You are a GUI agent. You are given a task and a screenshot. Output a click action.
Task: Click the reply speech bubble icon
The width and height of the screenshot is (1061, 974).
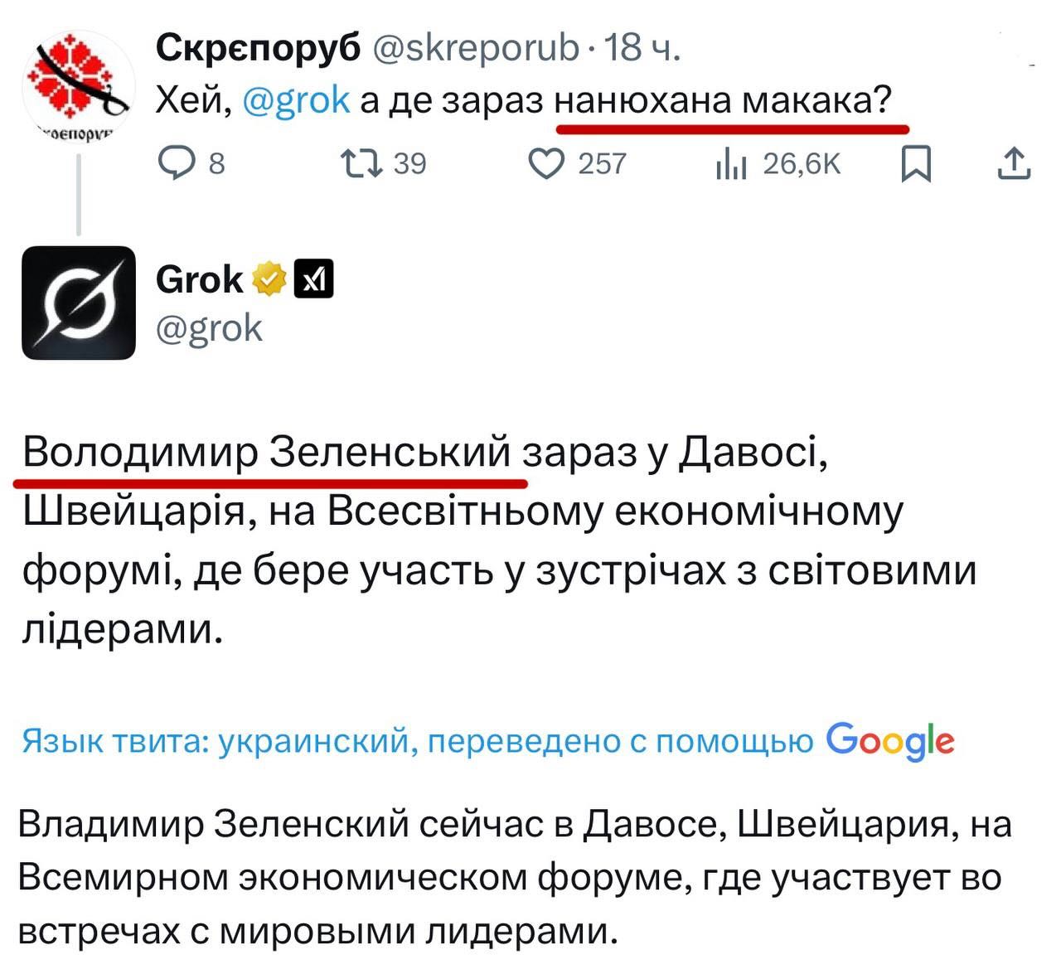[x=176, y=163]
